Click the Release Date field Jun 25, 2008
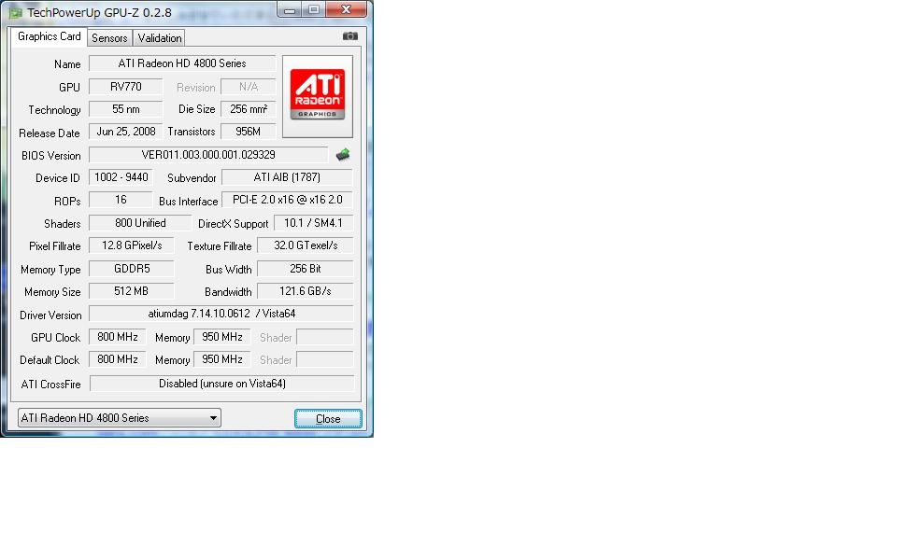 pos(126,132)
